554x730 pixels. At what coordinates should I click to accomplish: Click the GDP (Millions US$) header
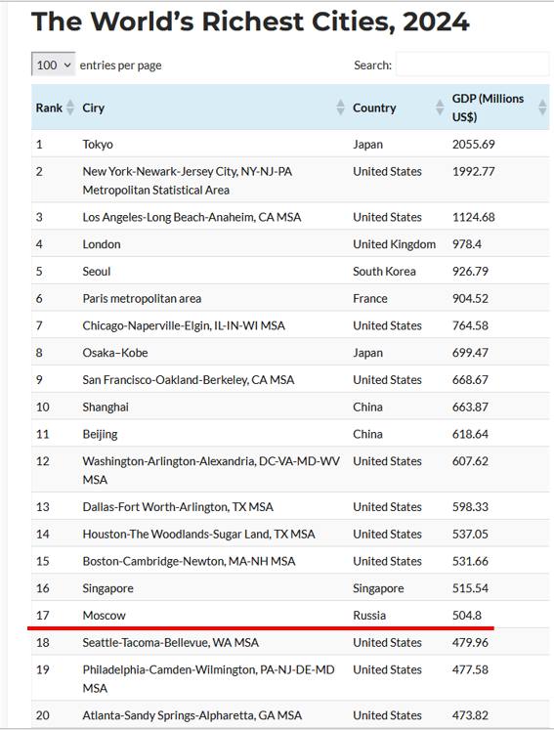[x=488, y=107]
